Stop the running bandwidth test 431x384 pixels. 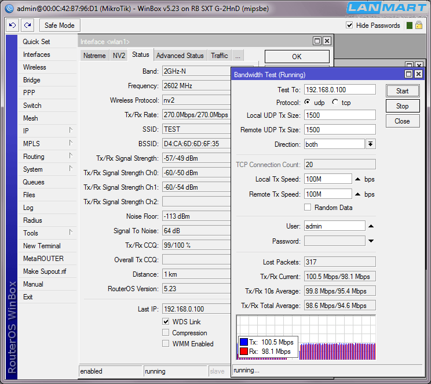click(x=403, y=106)
